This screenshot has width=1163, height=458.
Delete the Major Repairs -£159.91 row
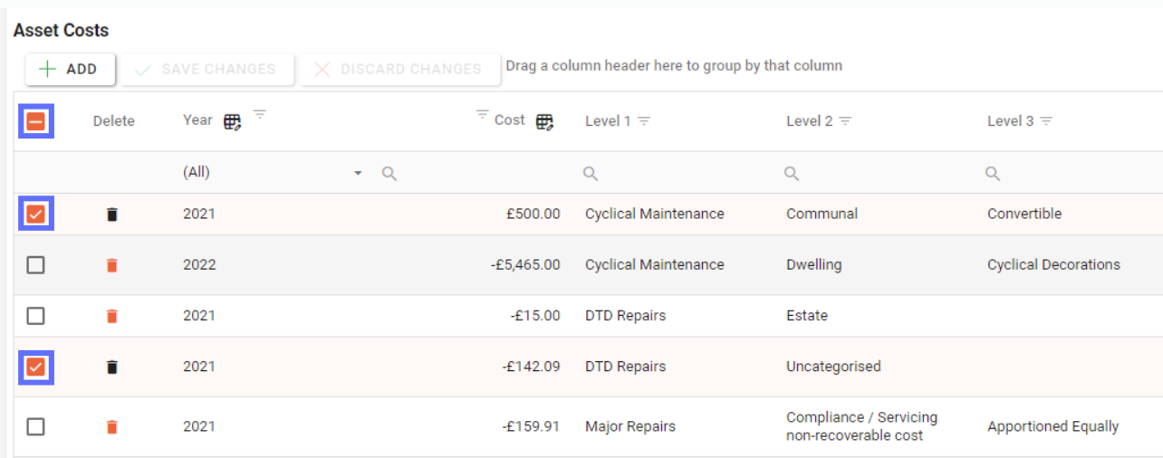point(111,426)
